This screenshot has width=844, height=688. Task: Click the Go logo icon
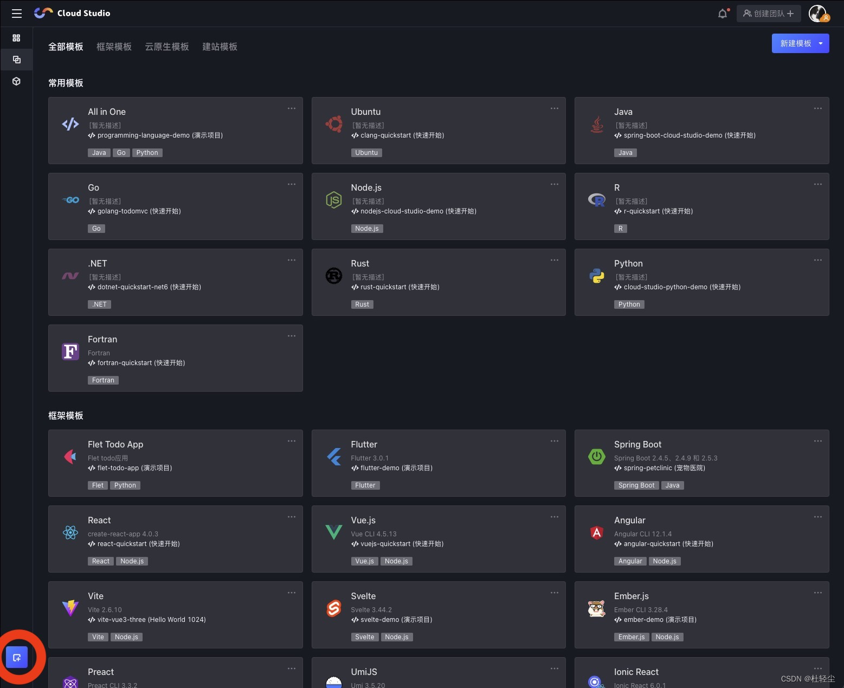(x=70, y=200)
